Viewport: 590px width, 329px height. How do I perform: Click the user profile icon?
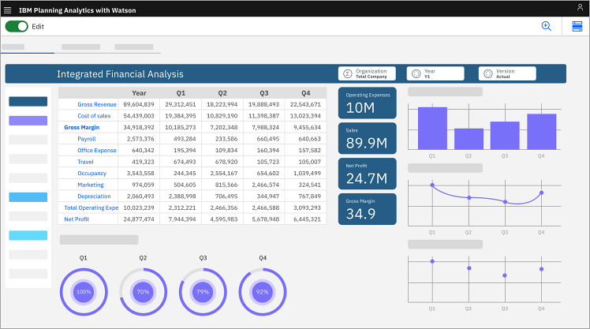pyautogui.click(x=579, y=8)
